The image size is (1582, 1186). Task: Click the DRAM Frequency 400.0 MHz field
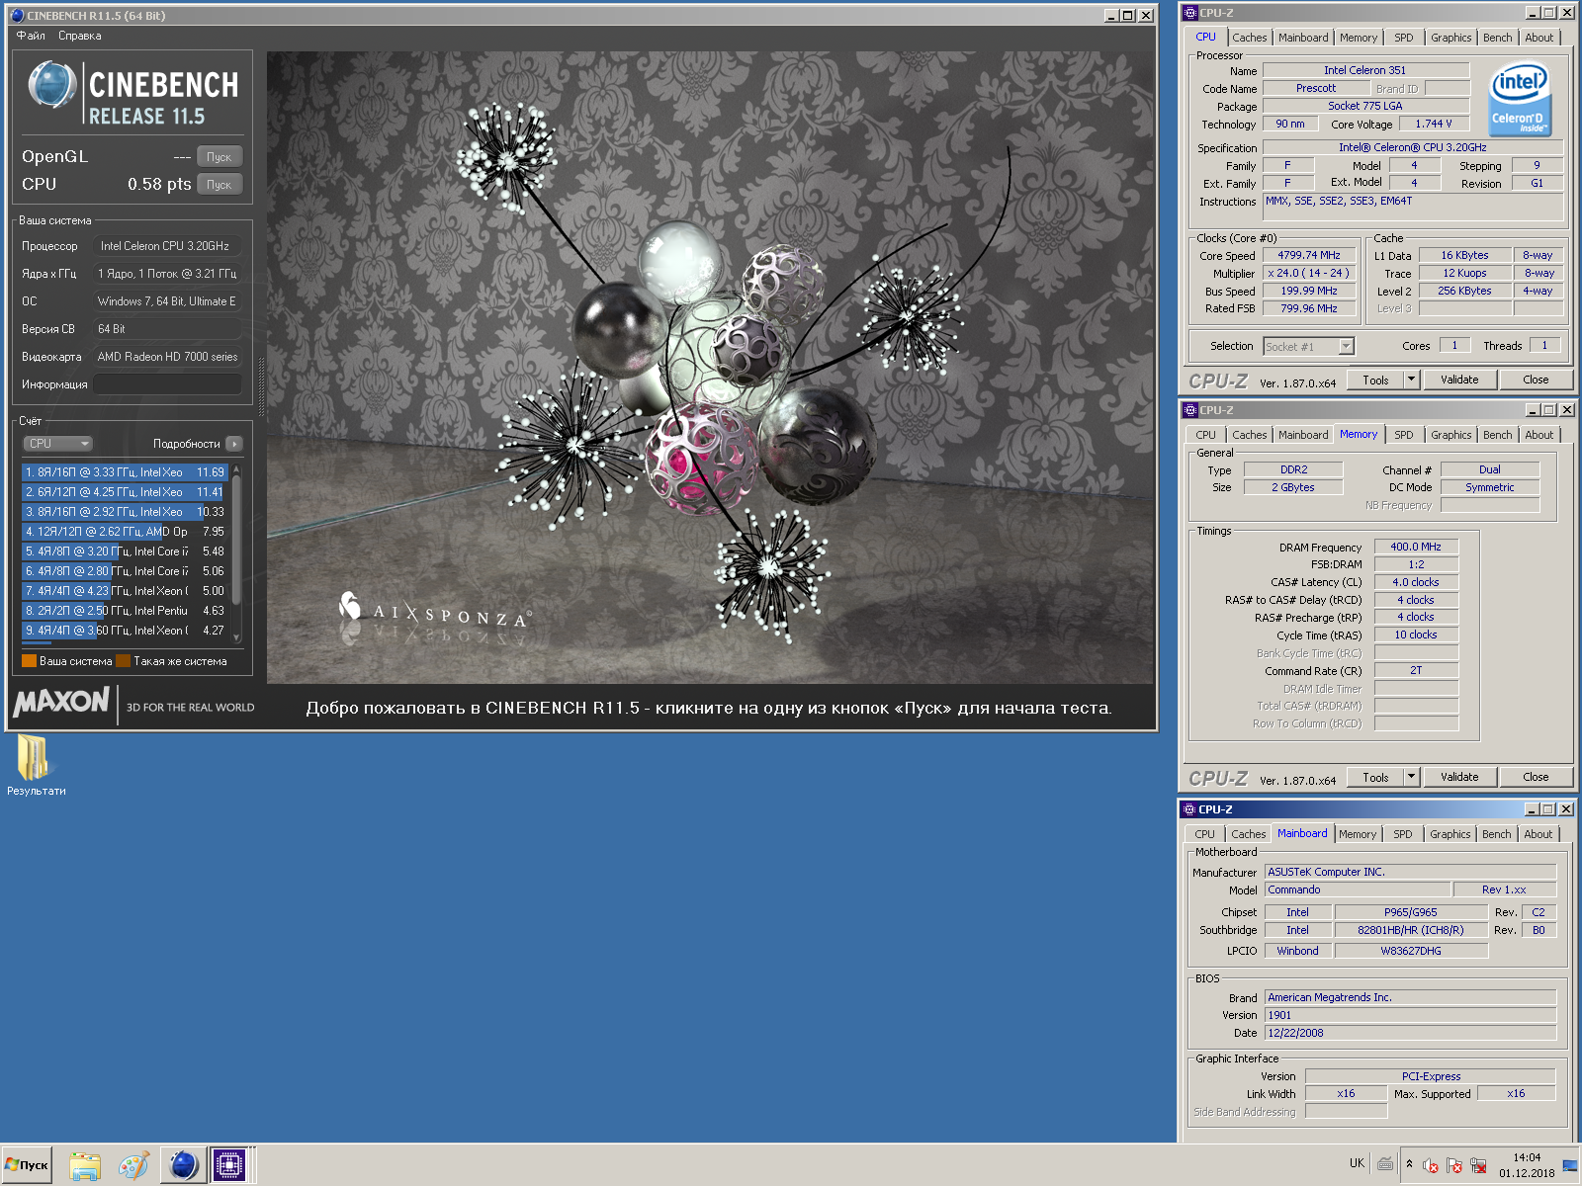(x=1416, y=547)
